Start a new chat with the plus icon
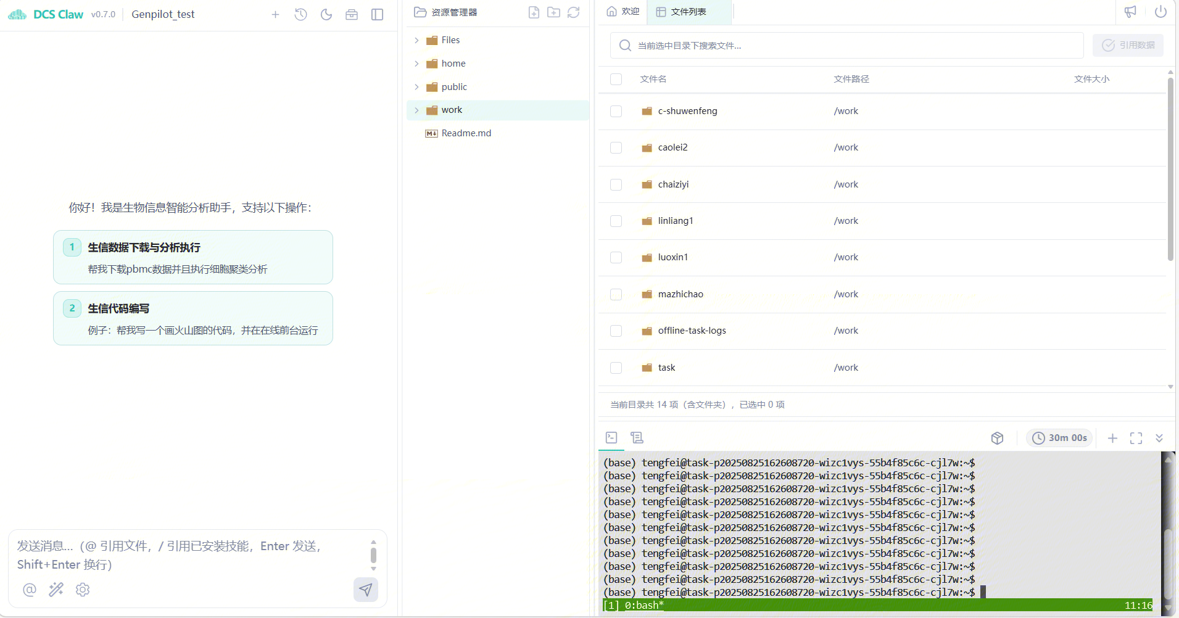The image size is (1179, 618). [275, 14]
